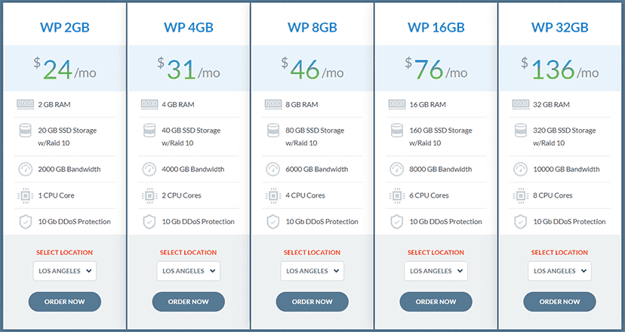Expand the Los Angeles dropdown under WP 8GB
The image size is (625, 332).
312,271
